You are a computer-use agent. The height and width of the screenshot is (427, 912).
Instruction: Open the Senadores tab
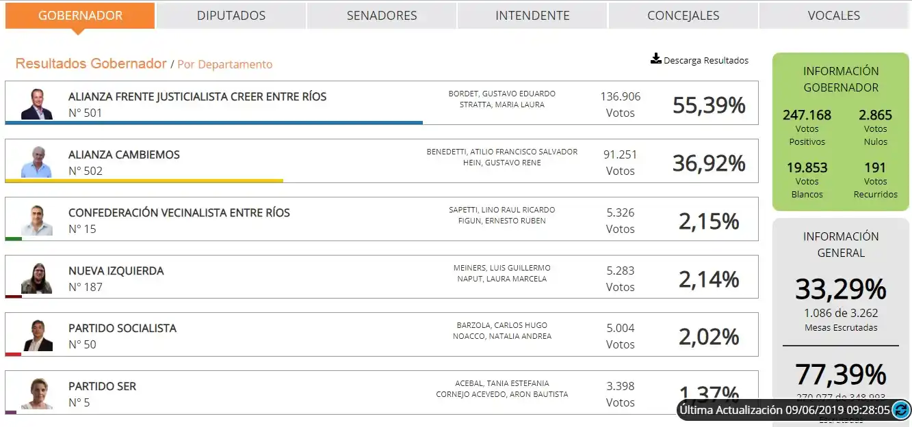[x=382, y=16]
